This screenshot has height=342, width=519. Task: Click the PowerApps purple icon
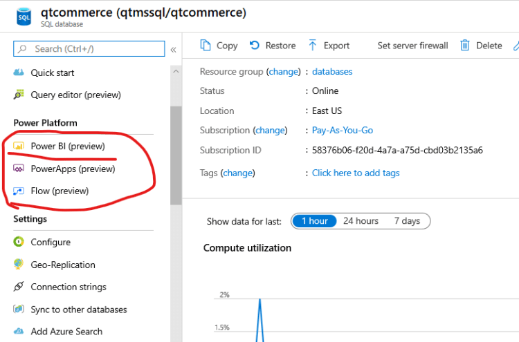pos(19,169)
